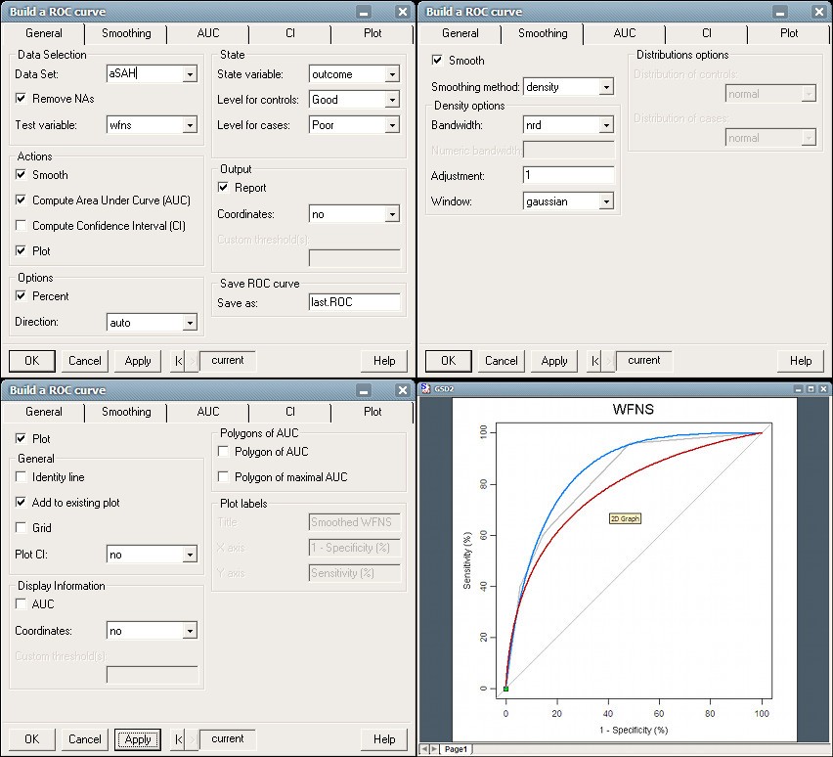Image resolution: width=833 pixels, height=757 pixels.
Task: Click the next page arrow beside Page1
Action: point(433,749)
